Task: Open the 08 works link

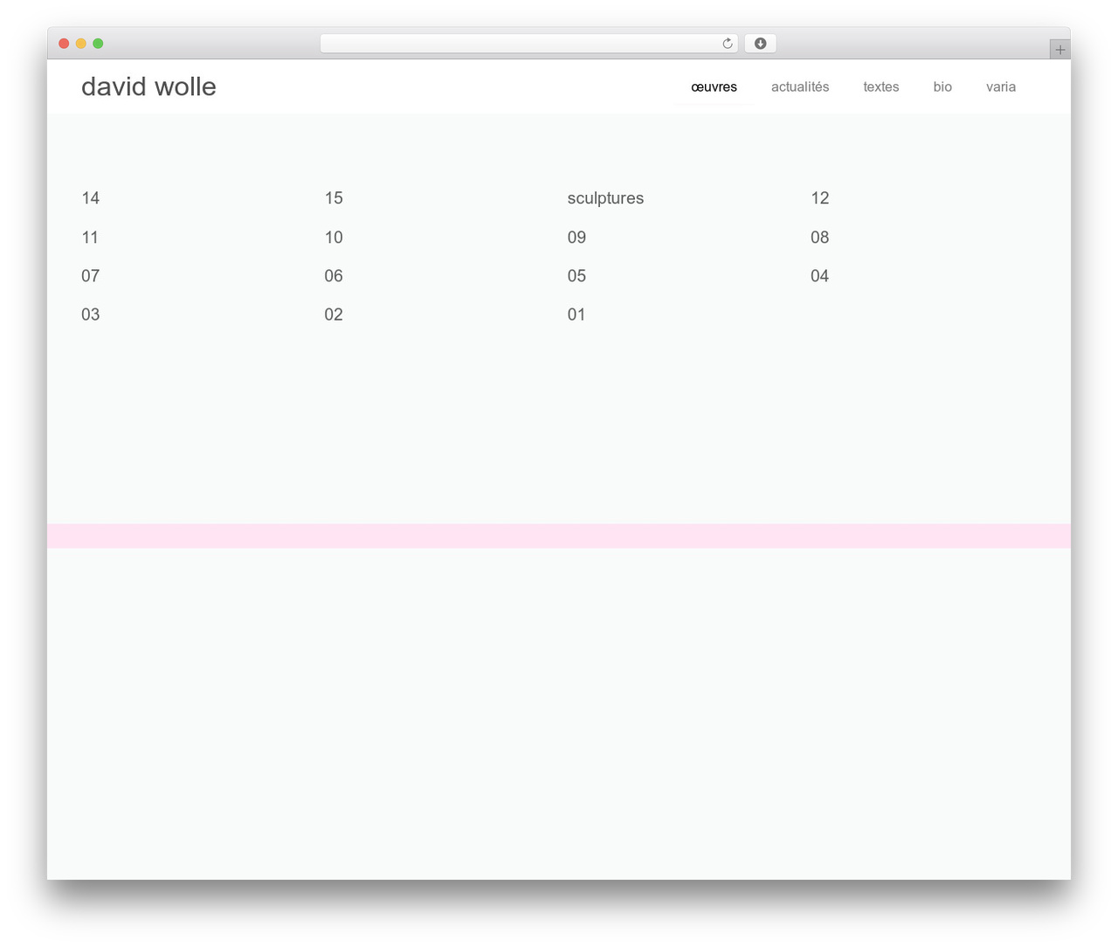Action: [x=819, y=238]
